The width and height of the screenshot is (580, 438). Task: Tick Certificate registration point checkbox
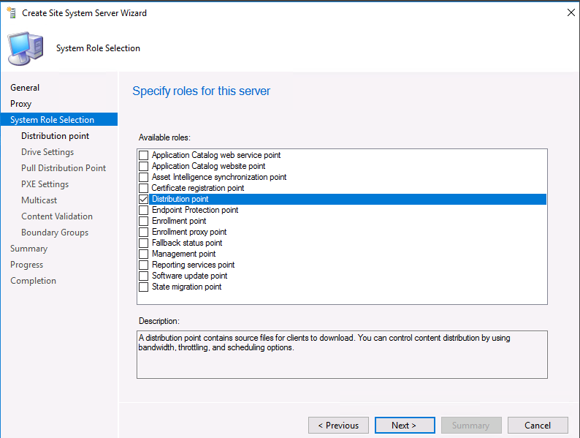[x=143, y=188]
